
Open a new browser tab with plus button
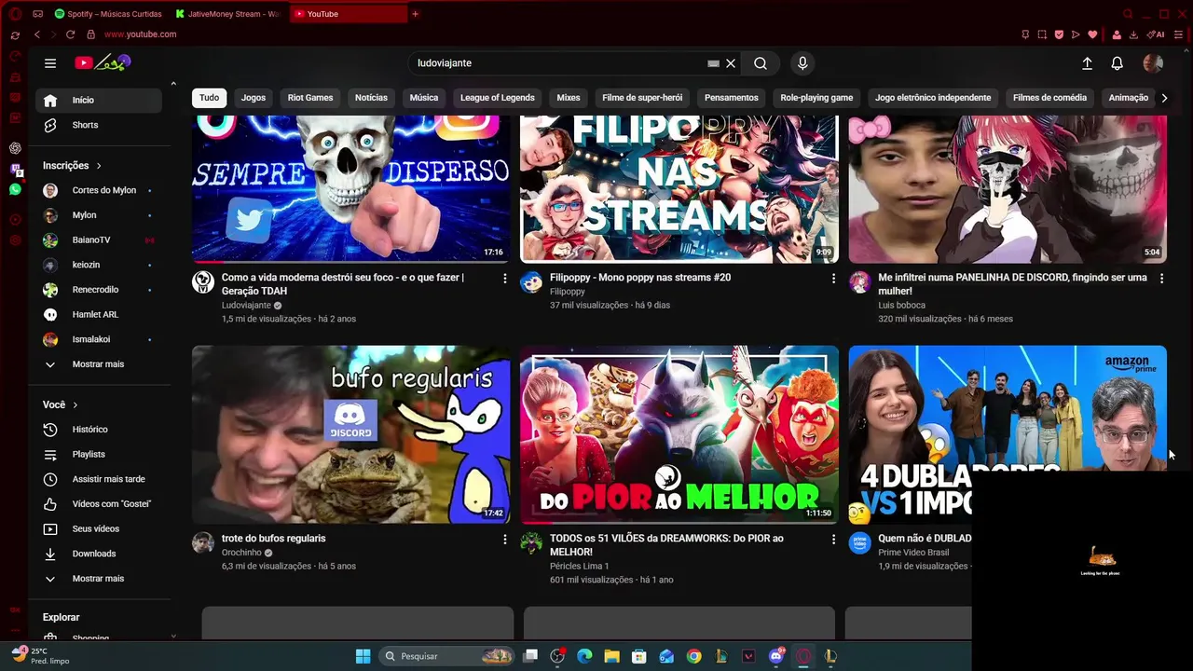[415, 14]
